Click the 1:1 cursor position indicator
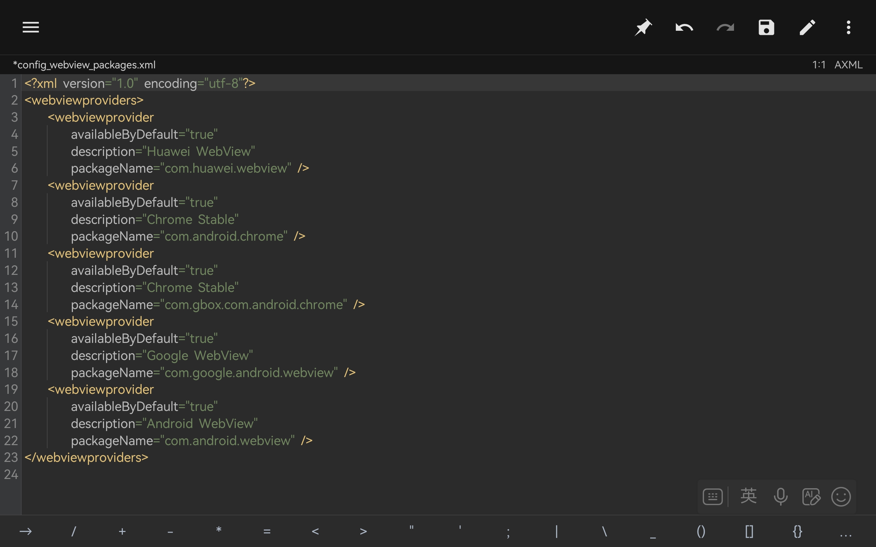Screen dimensions: 876x547 (x=819, y=65)
